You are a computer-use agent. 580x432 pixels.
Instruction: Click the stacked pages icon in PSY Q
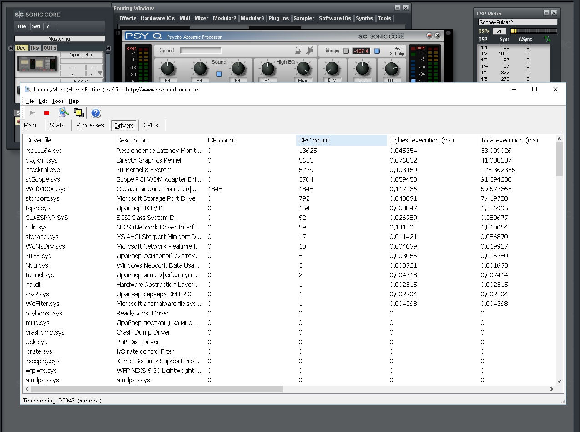click(298, 51)
